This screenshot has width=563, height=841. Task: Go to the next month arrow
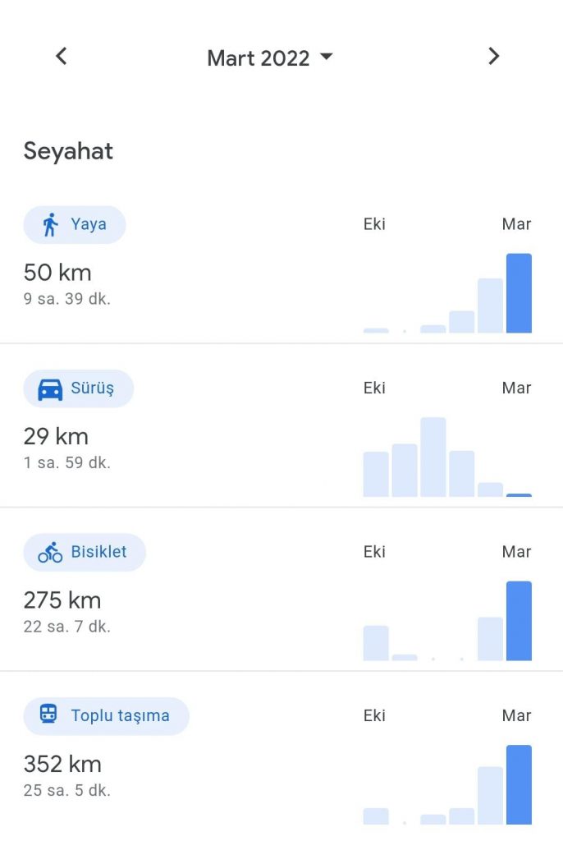click(493, 56)
